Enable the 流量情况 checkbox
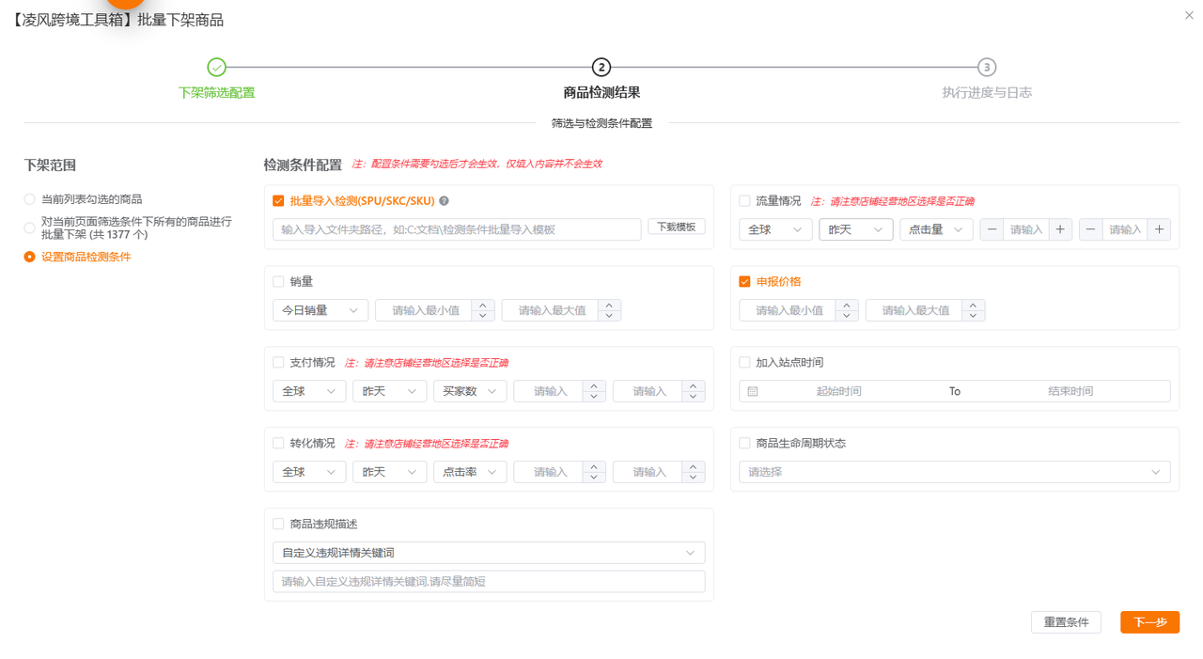 (x=744, y=201)
